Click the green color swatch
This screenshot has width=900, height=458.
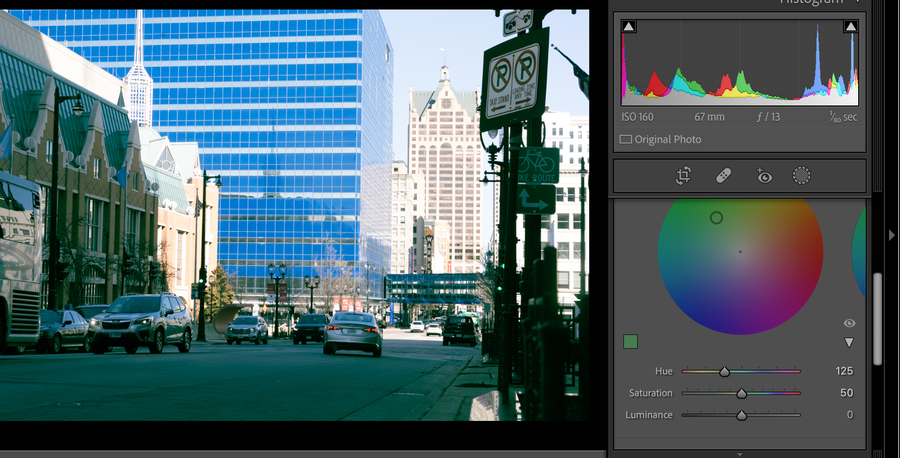tap(631, 342)
